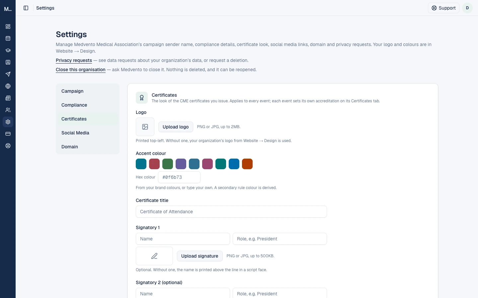Open the people users icon in sidebar
Viewport: 478px width, 298px height.
8,110
